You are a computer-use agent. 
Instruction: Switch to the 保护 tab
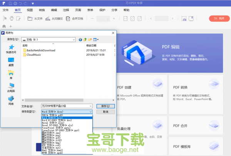tap(102, 10)
